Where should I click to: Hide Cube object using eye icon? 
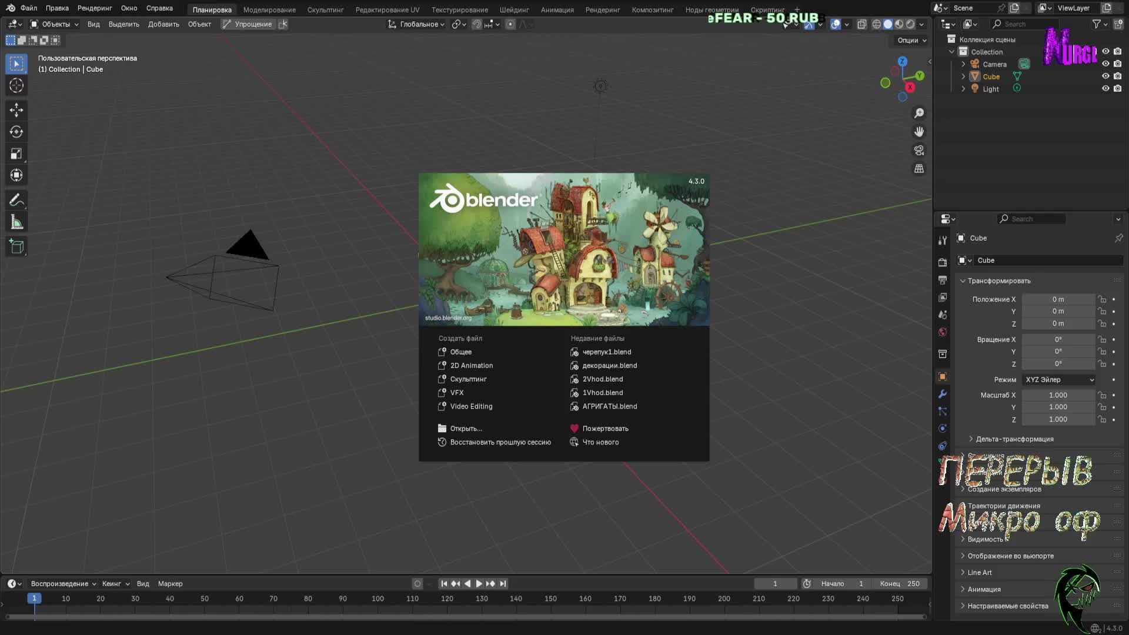(x=1105, y=76)
